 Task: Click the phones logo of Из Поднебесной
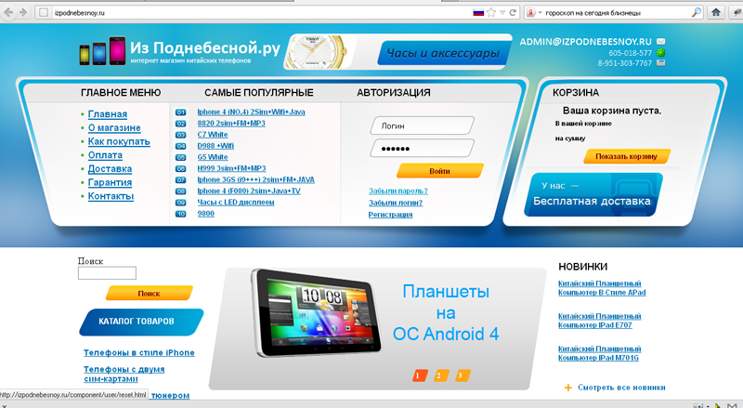(102, 51)
